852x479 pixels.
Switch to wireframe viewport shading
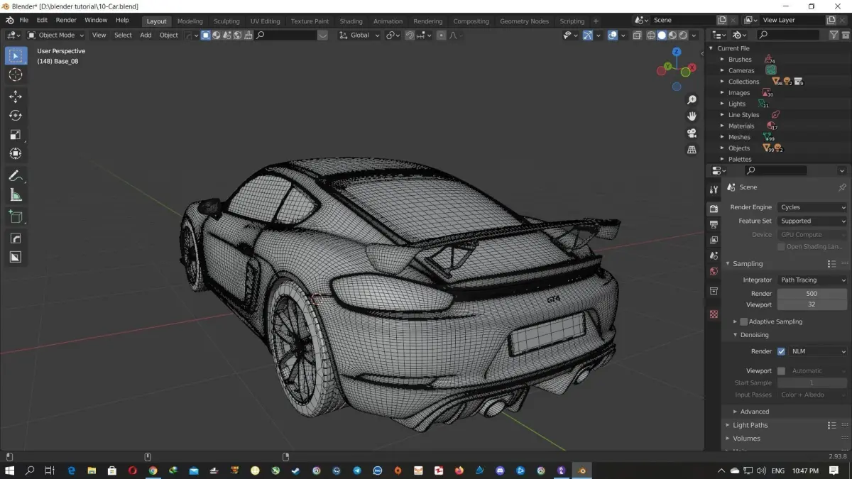pos(650,35)
